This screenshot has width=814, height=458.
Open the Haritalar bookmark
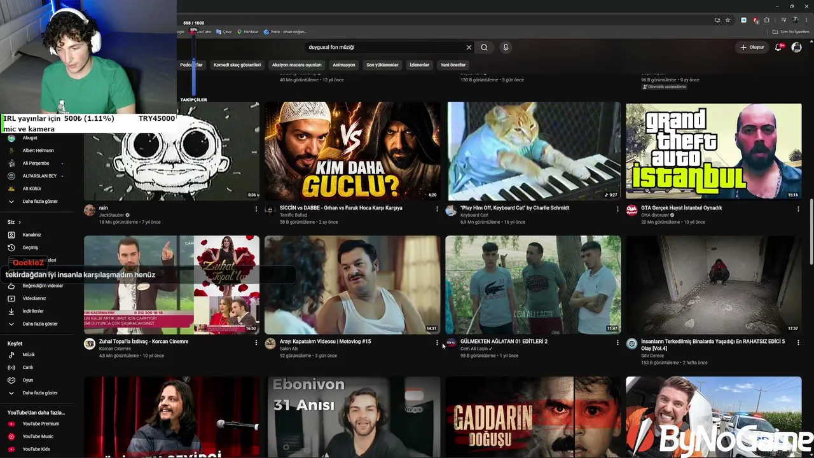point(248,32)
